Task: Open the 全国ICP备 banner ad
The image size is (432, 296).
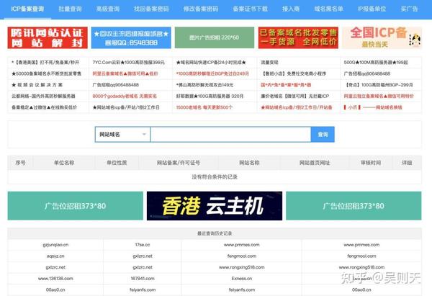Action: (382, 37)
